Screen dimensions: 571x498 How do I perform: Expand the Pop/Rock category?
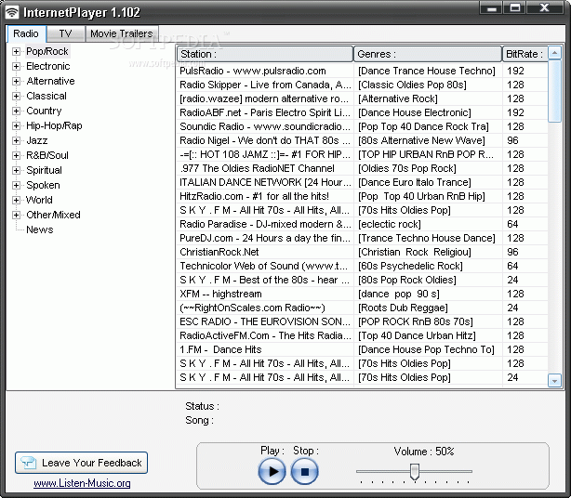coord(16,52)
